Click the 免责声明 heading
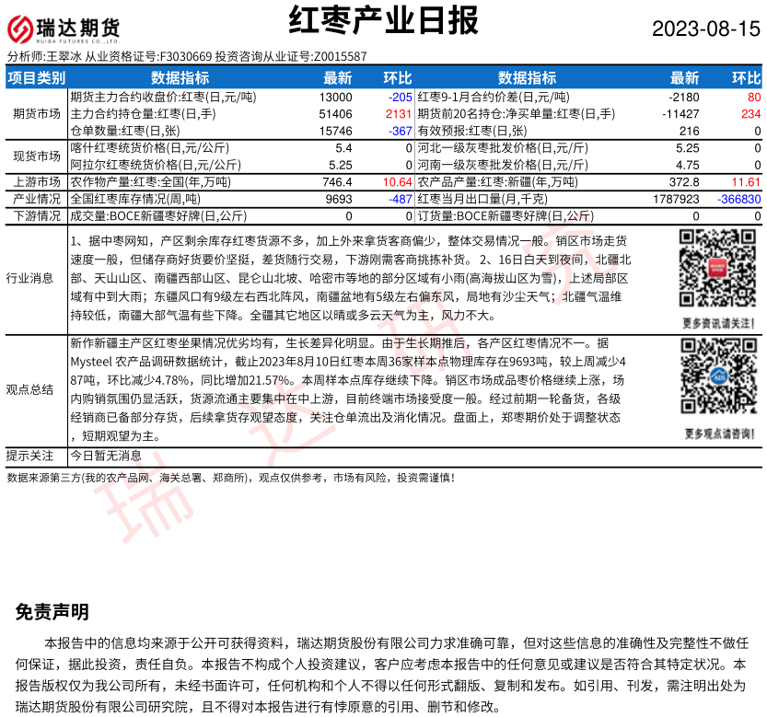Image resolution: width=767 pixels, height=717 pixels. (x=52, y=612)
